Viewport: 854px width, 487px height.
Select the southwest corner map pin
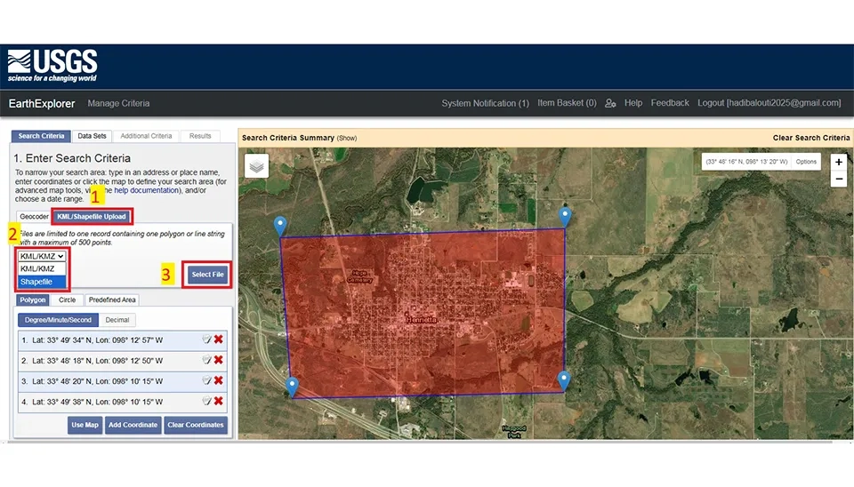click(x=292, y=387)
